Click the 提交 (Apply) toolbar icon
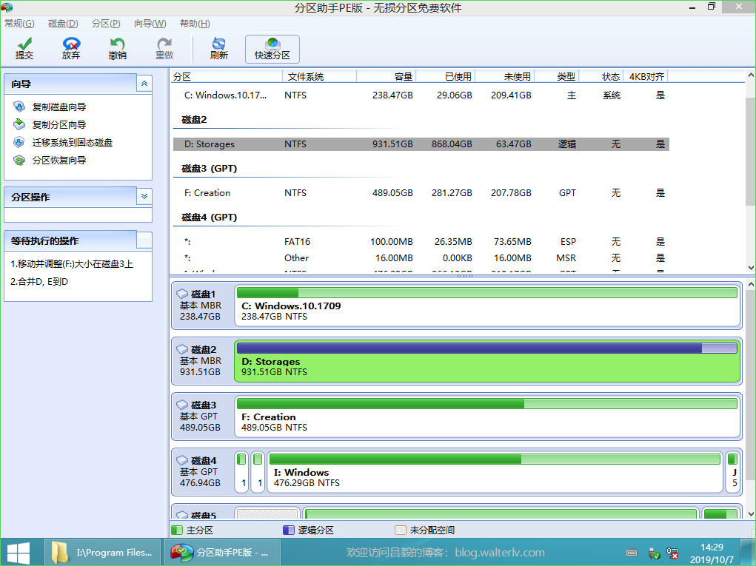This screenshot has width=756, height=566. pyautogui.click(x=24, y=48)
